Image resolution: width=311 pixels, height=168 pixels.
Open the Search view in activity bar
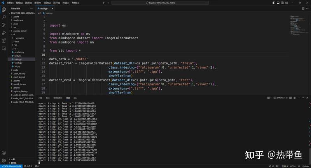4,17
